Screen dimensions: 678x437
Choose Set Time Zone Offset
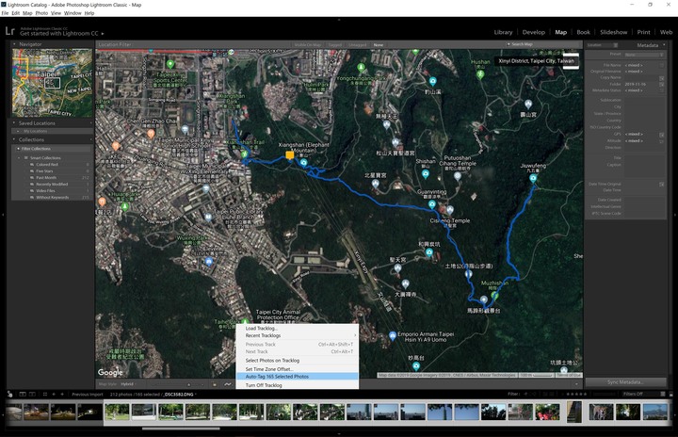coord(297,369)
